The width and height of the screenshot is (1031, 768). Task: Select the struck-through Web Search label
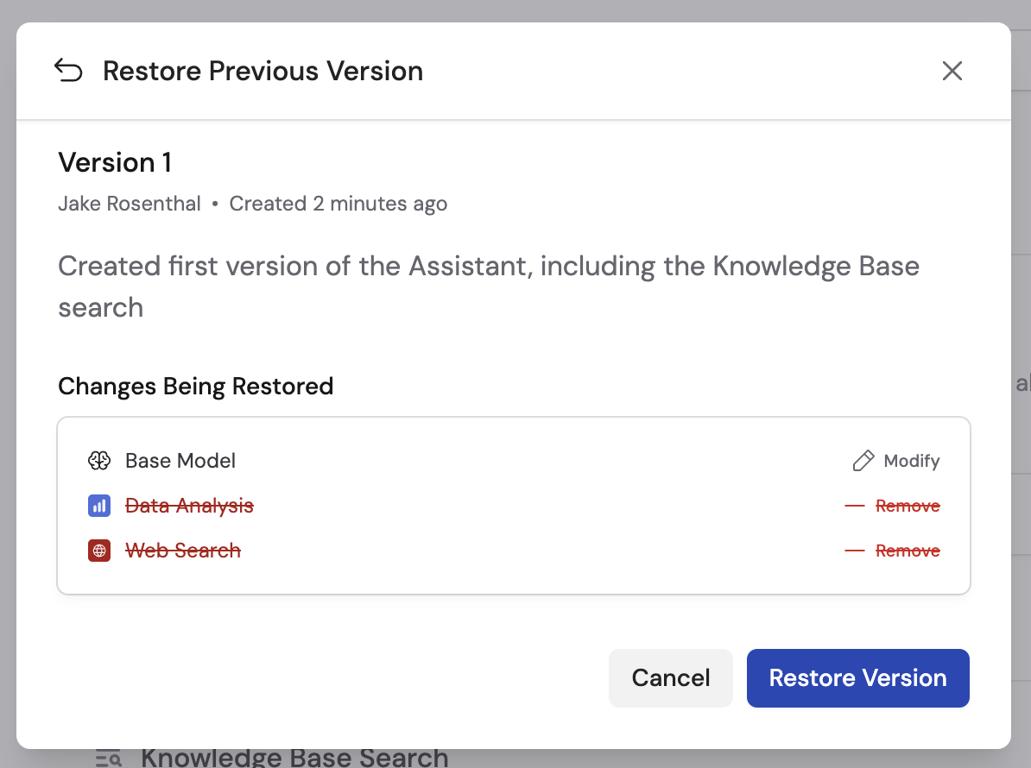tap(183, 551)
